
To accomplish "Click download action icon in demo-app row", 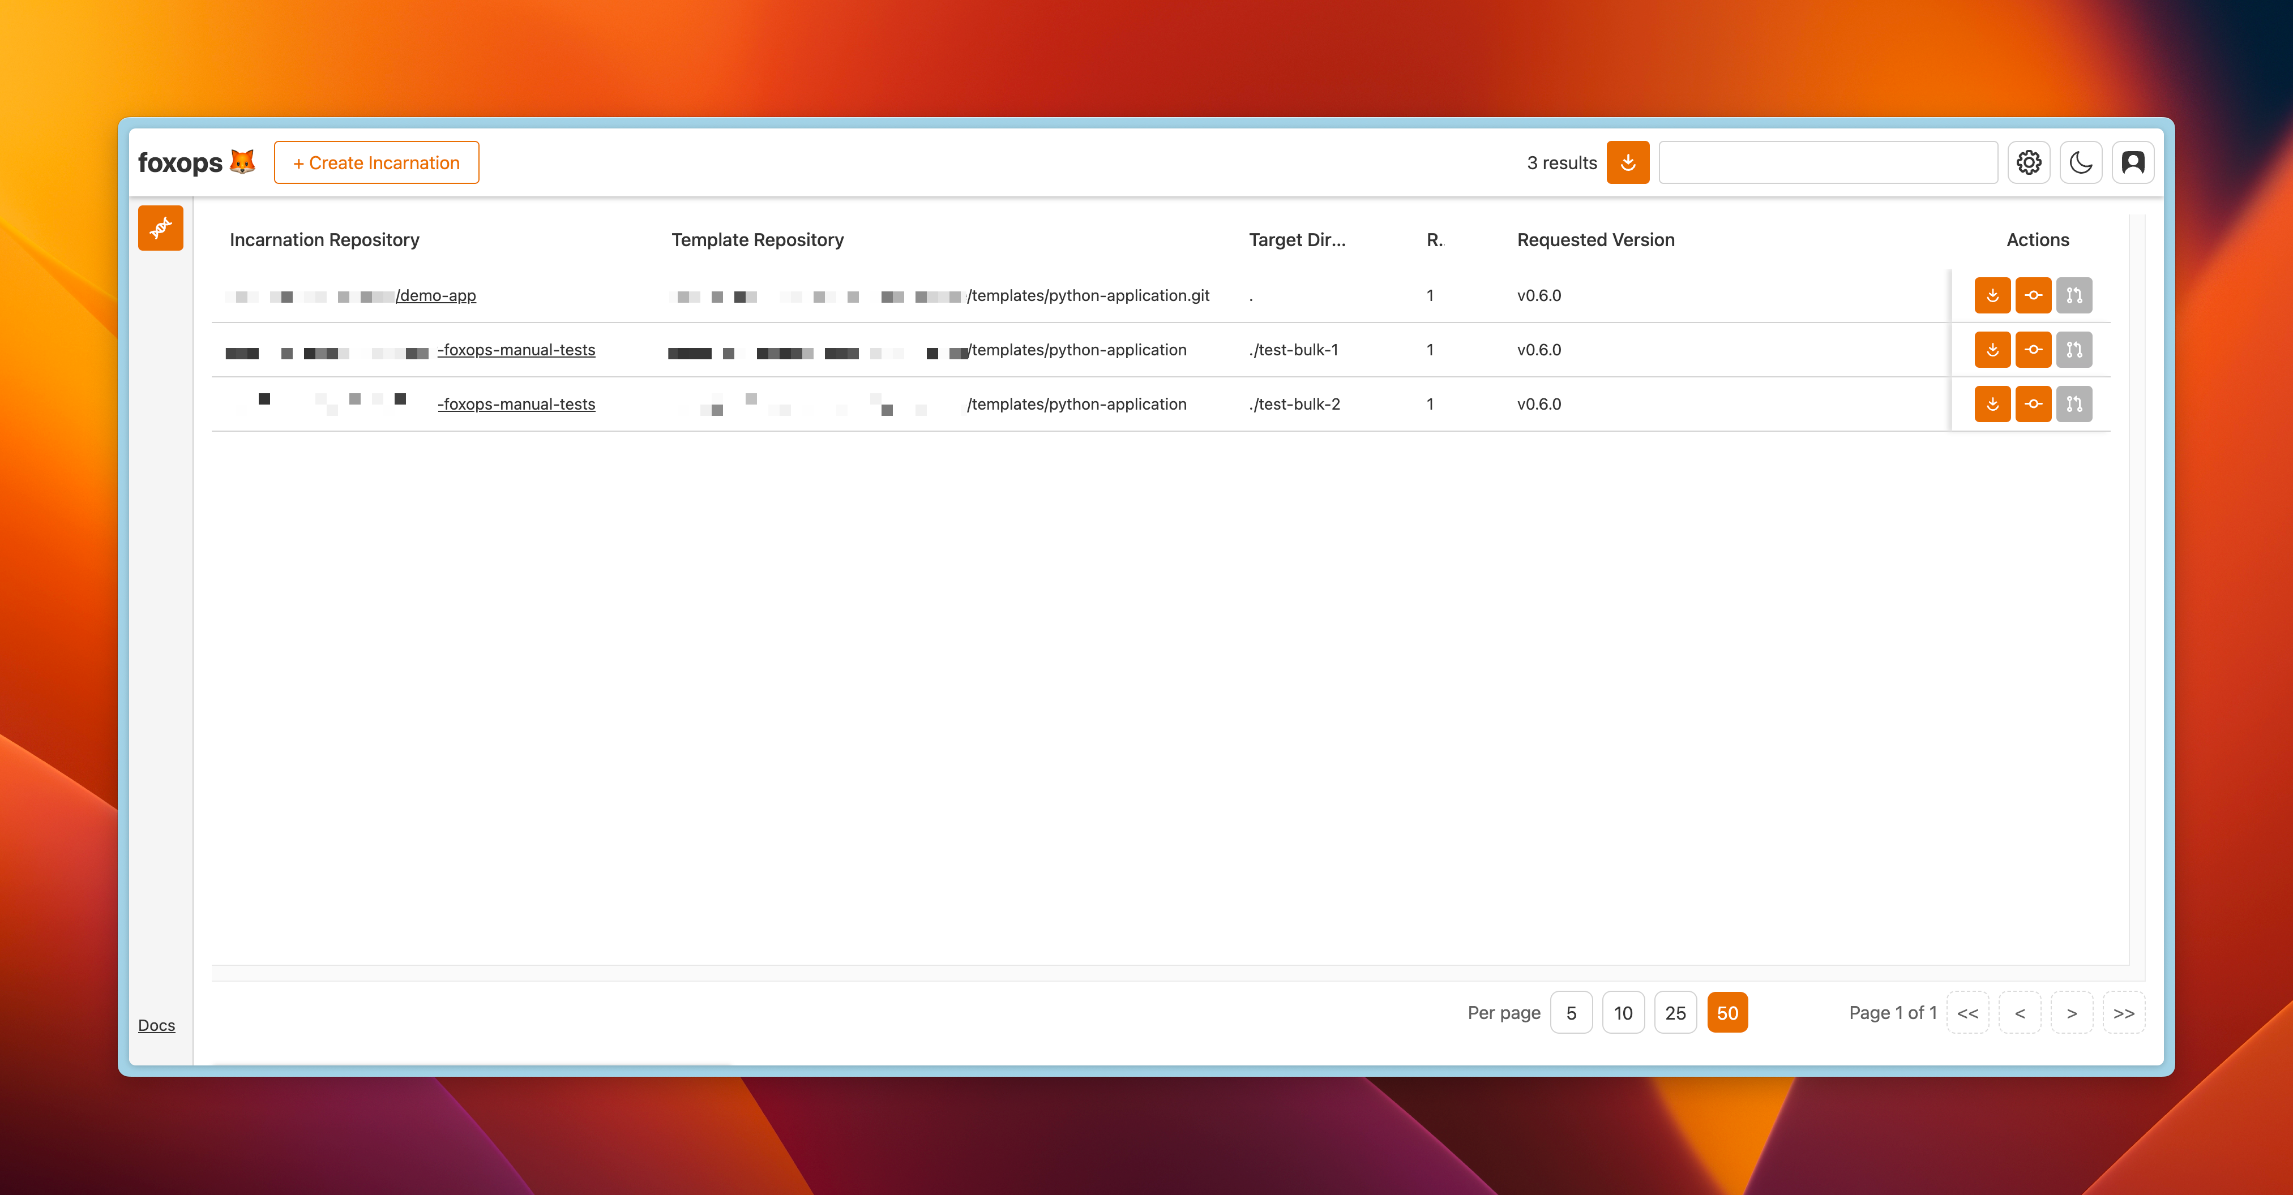I will [1992, 295].
